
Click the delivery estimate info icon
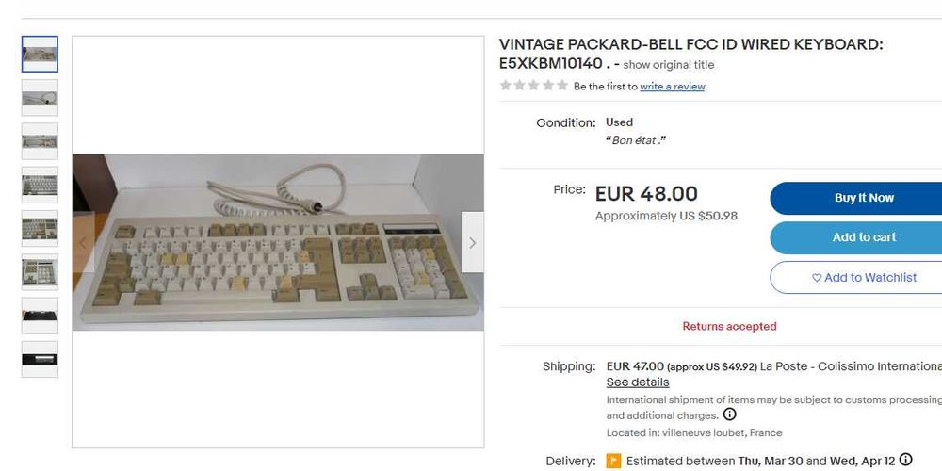click(x=905, y=460)
